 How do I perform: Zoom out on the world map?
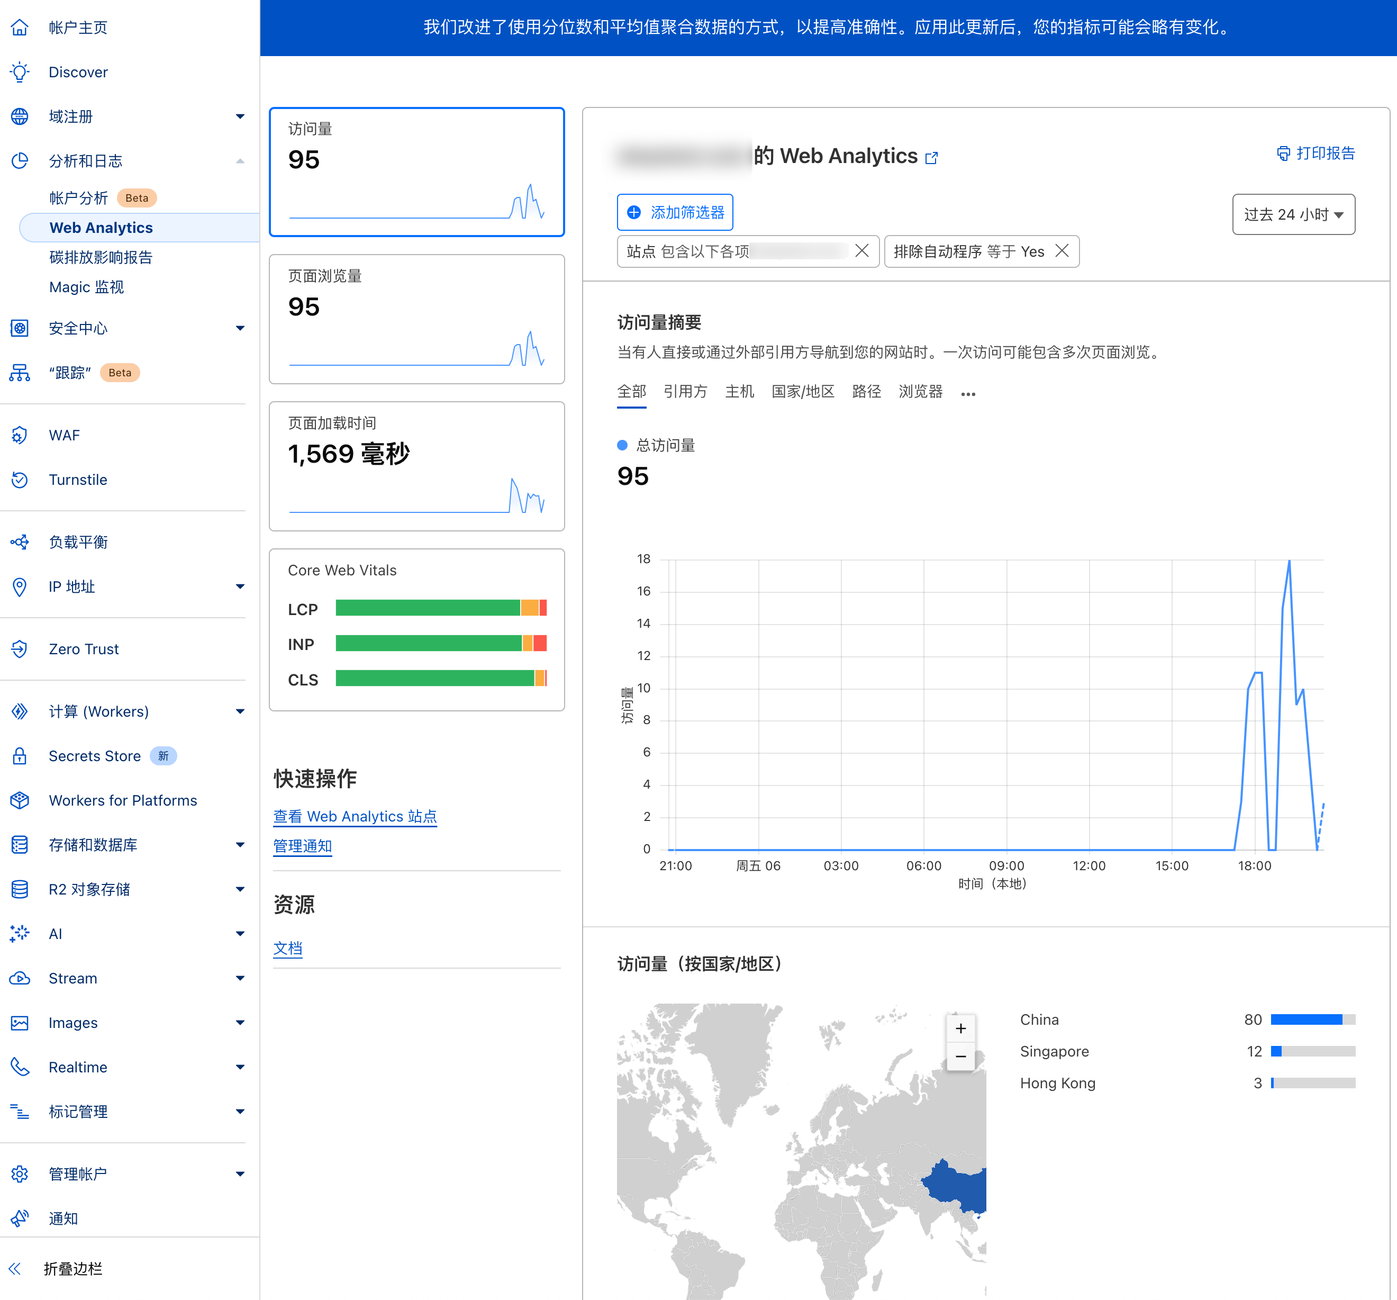960,1057
